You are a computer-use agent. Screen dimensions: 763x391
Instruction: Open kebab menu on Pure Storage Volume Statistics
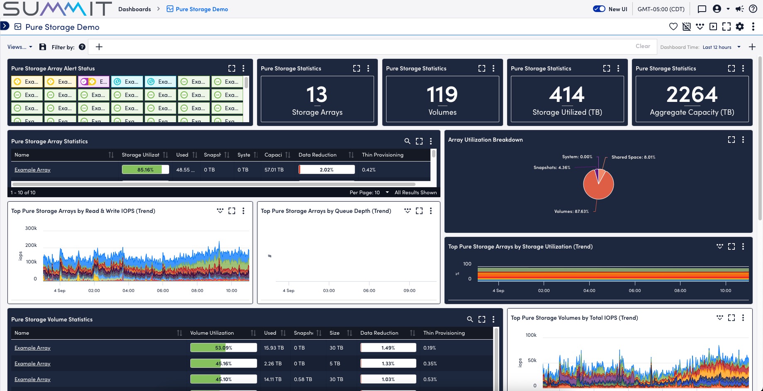tap(493, 319)
